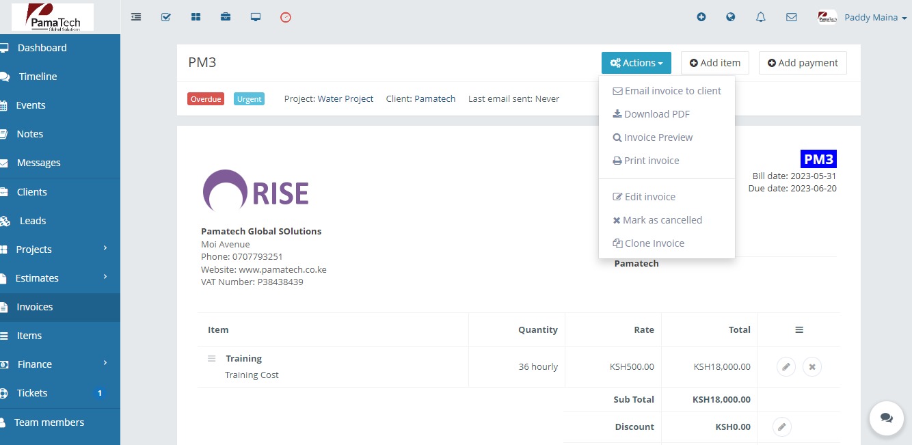The image size is (912, 445).
Task: Open Messages in sidebar
Action: [x=60, y=163]
